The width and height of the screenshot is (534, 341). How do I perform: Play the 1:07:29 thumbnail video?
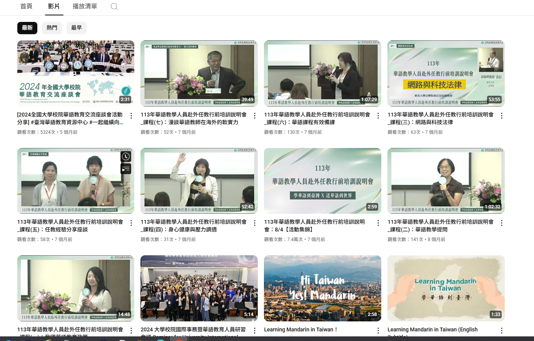[323, 73]
